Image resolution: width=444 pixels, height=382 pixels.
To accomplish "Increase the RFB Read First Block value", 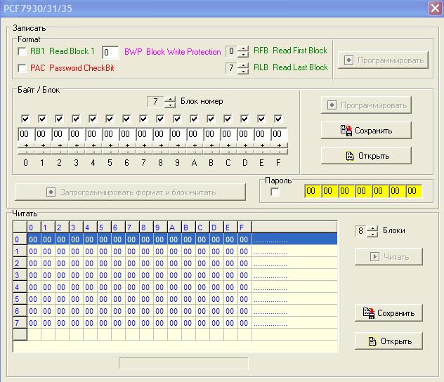I will 243,48.
